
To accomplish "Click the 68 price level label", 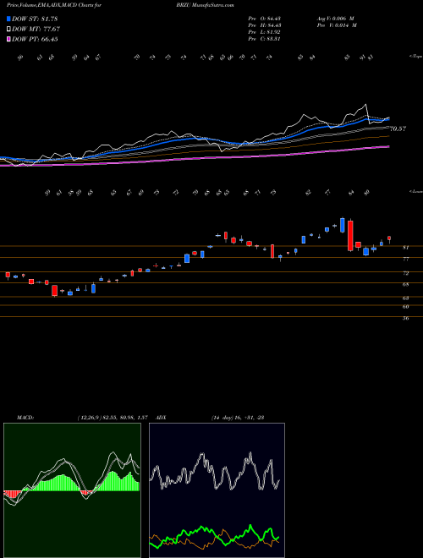I will (x=405, y=285).
